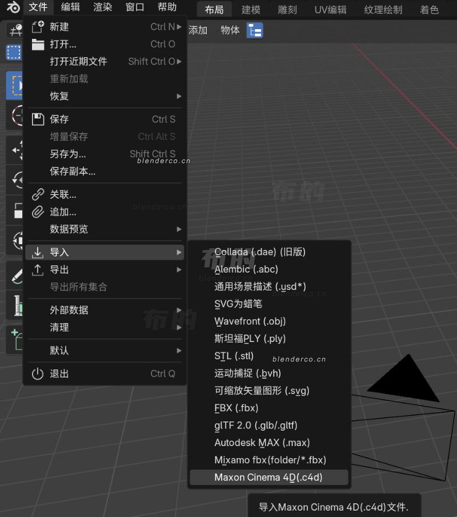Open the 帮助 menu
Image resolution: width=457 pixels, height=517 pixels.
click(167, 7)
